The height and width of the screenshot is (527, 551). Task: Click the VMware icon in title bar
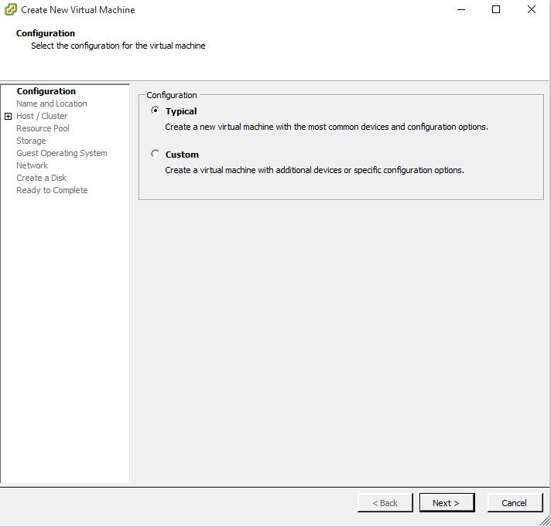pos(11,9)
